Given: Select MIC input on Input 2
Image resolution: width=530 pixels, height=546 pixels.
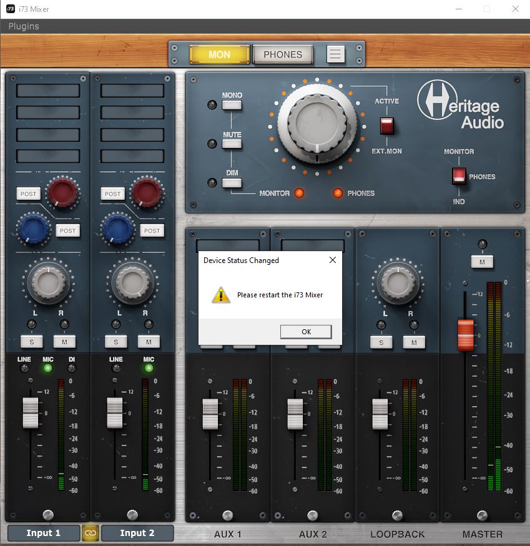Looking at the screenshot, I should [x=149, y=368].
